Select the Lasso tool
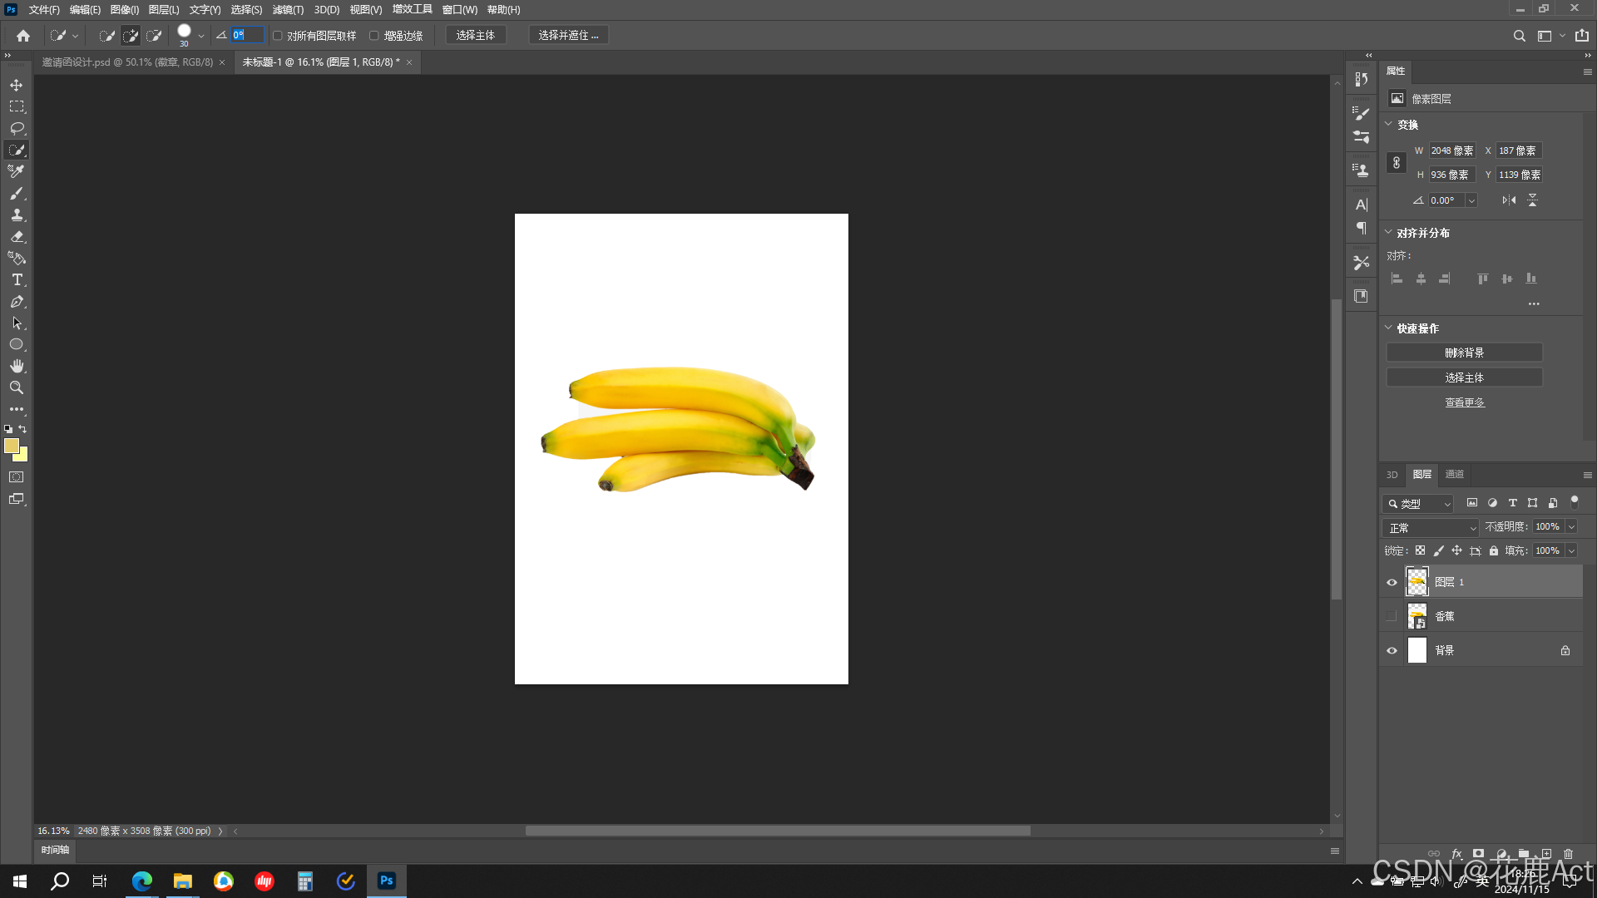Image resolution: width=1597 pixels, height=898 pixels. [17, 128]
